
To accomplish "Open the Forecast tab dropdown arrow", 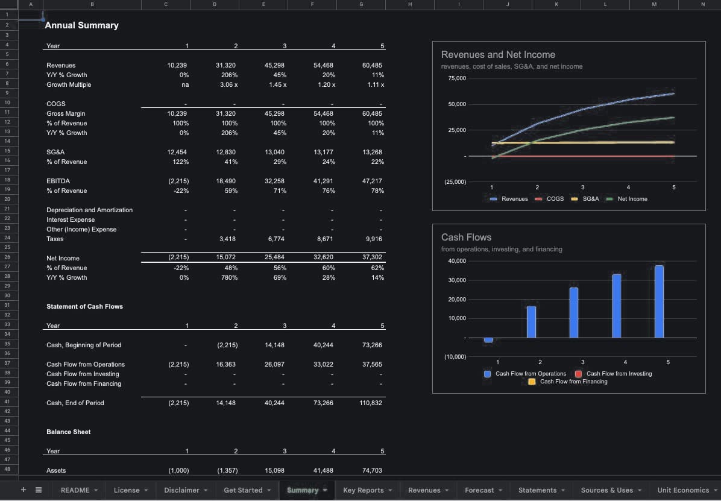I will click(500, 490).
